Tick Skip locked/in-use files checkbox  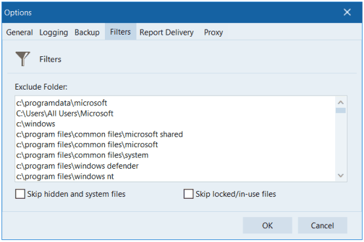pos(188,194)
